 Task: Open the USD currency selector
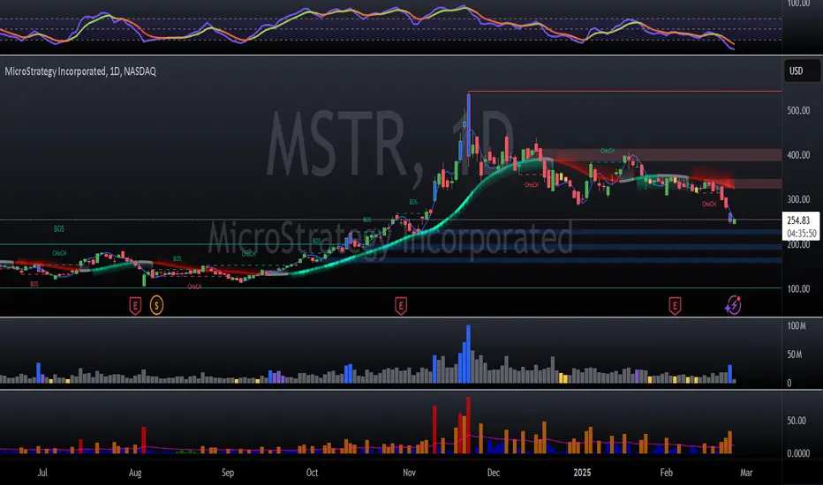(802, 71)
